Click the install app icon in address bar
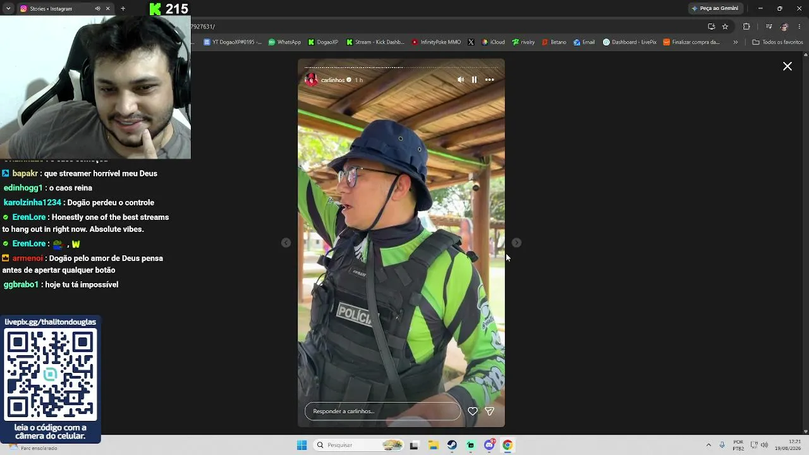809x455 pixels. pyautogui.click(x=711, y=27)
